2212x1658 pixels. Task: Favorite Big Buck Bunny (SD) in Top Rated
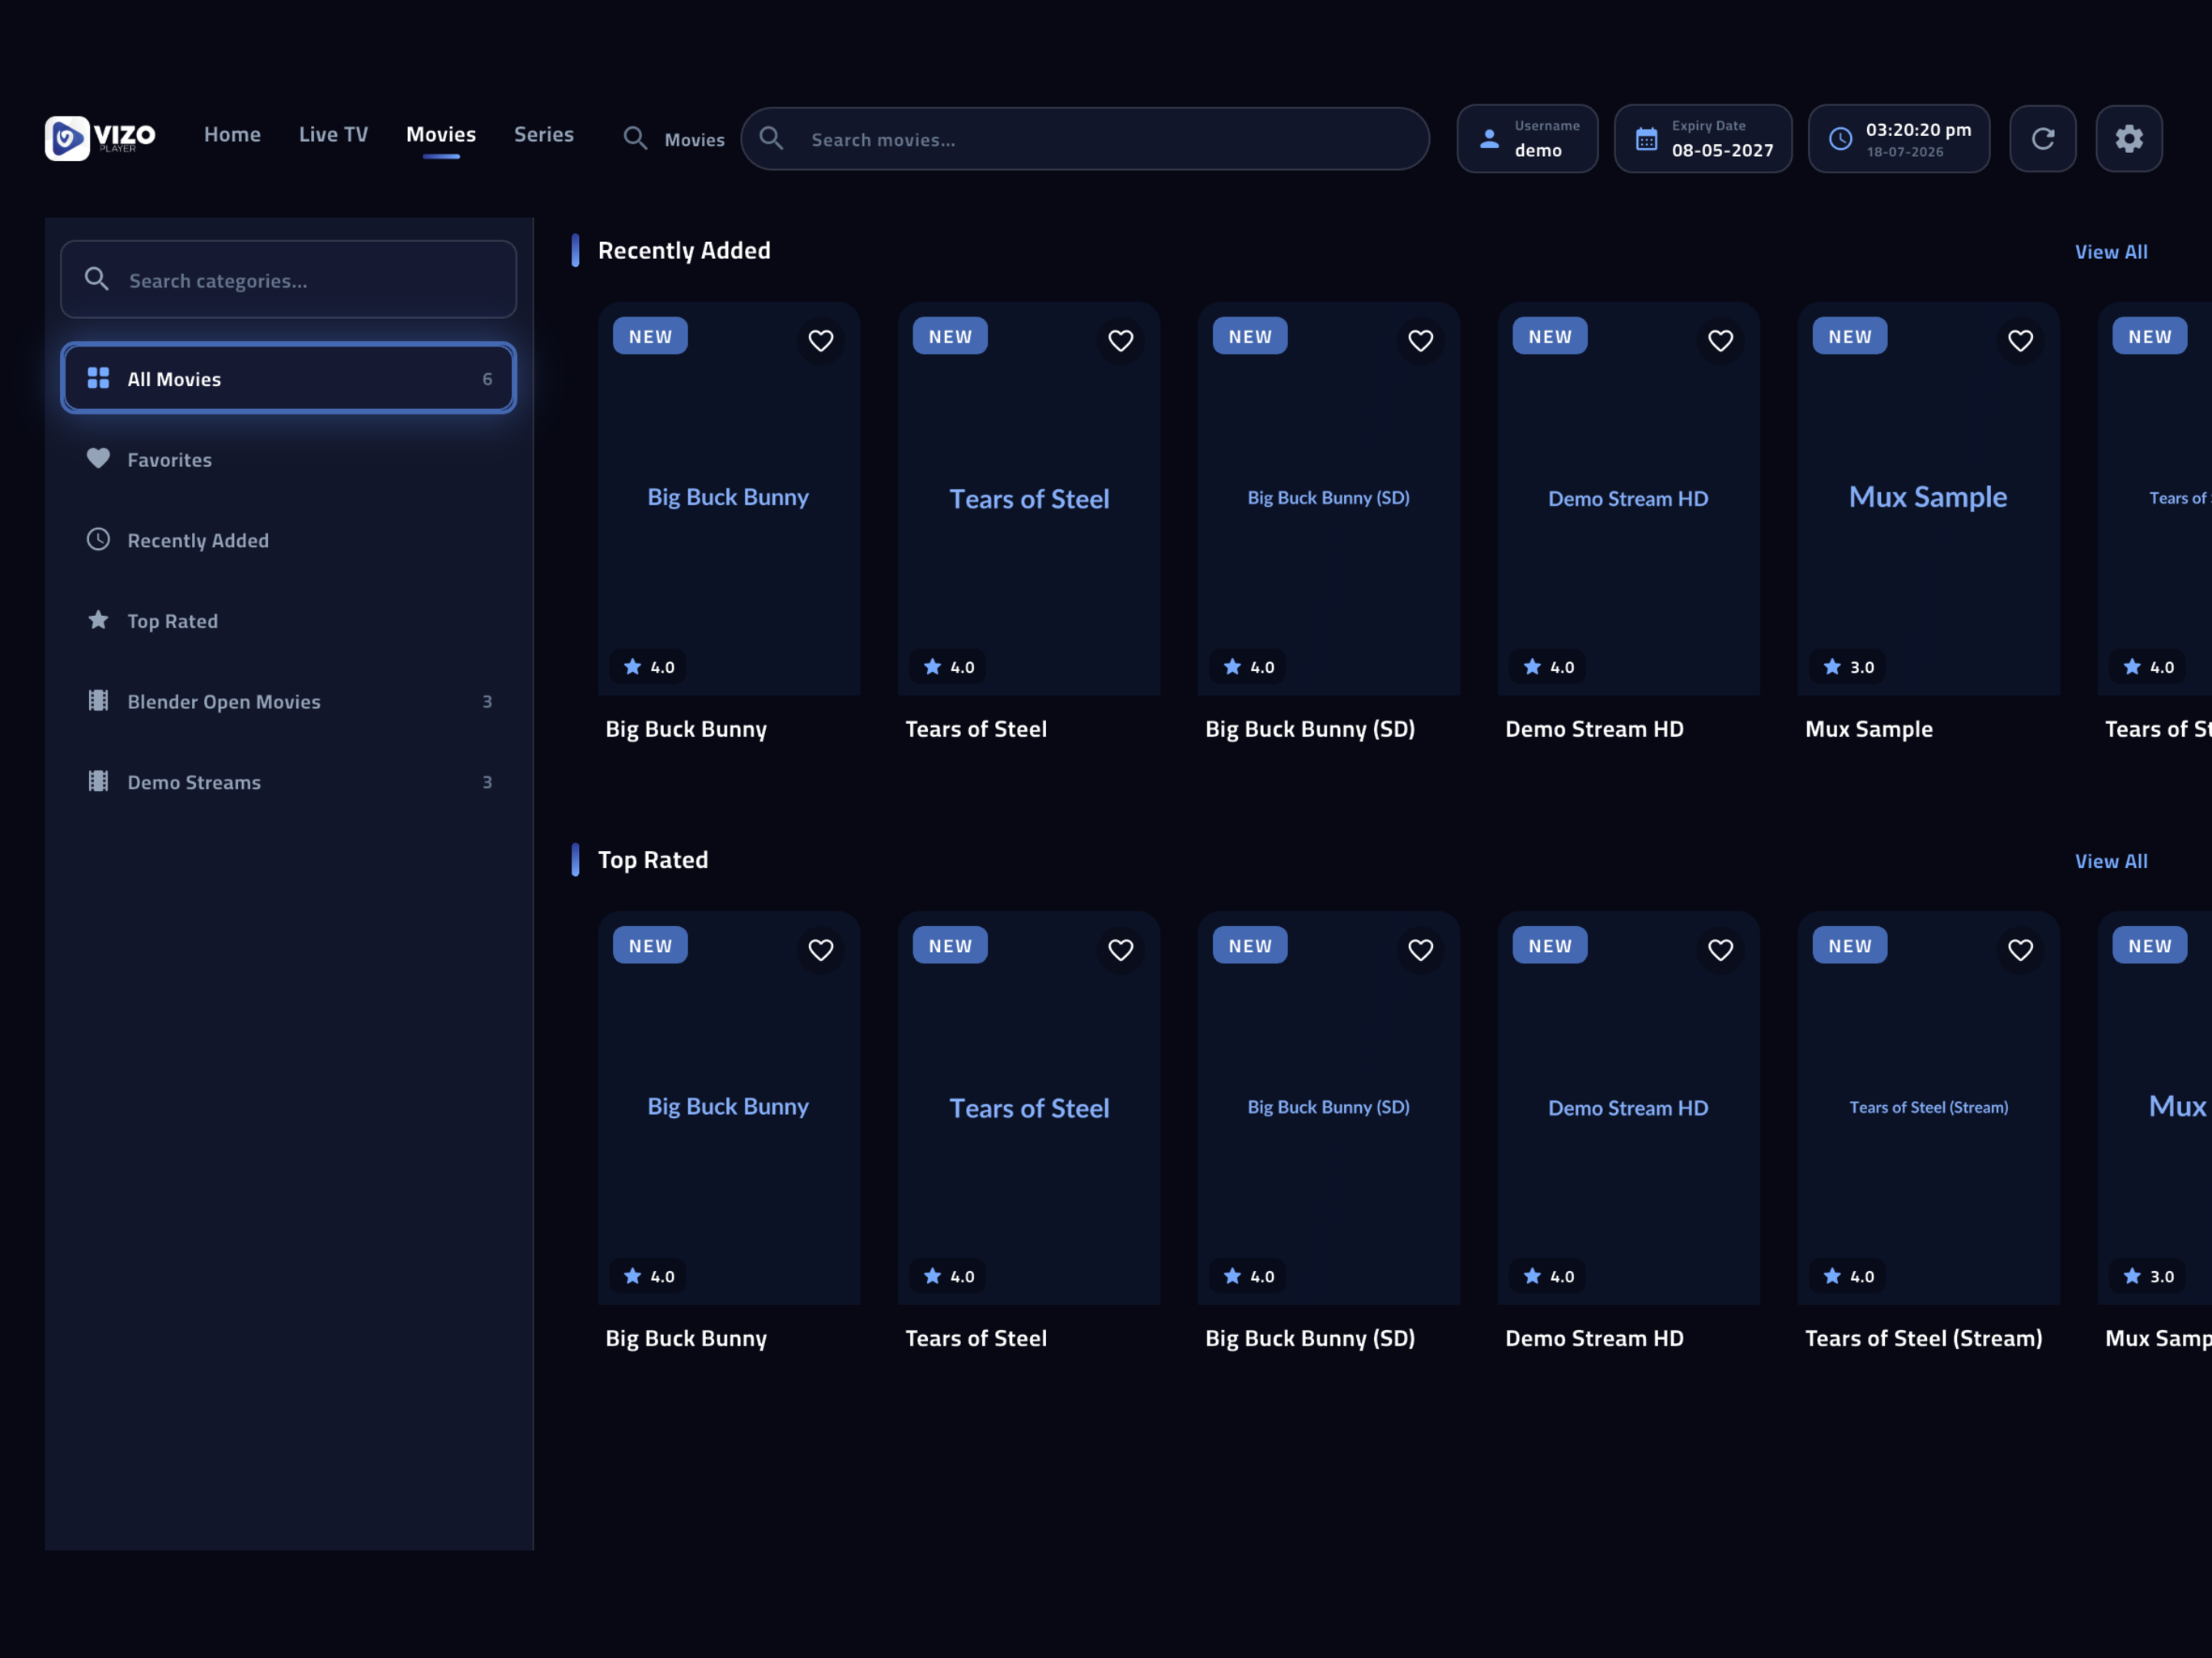click(x=1420, y=949)
